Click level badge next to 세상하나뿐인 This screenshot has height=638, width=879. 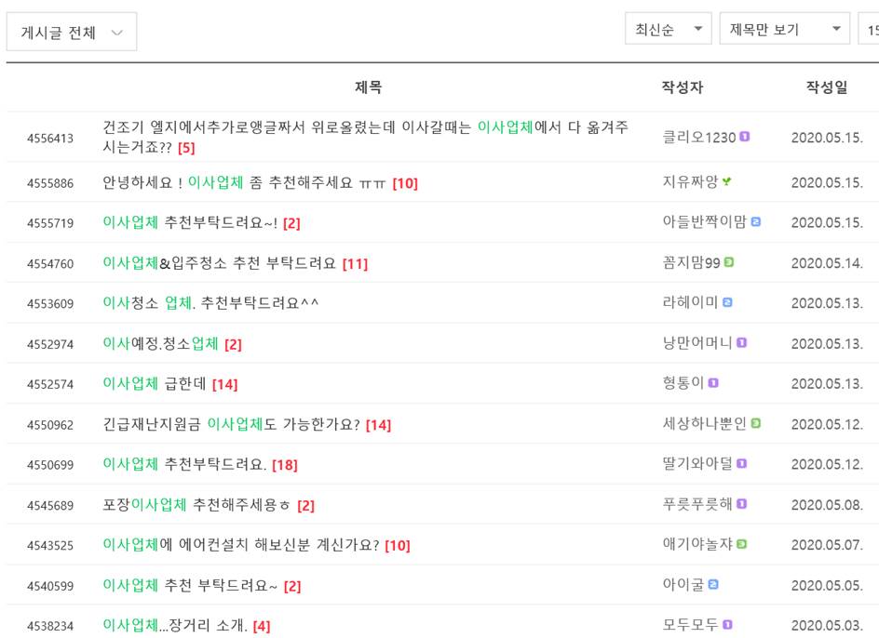click(x=756, y=423)
